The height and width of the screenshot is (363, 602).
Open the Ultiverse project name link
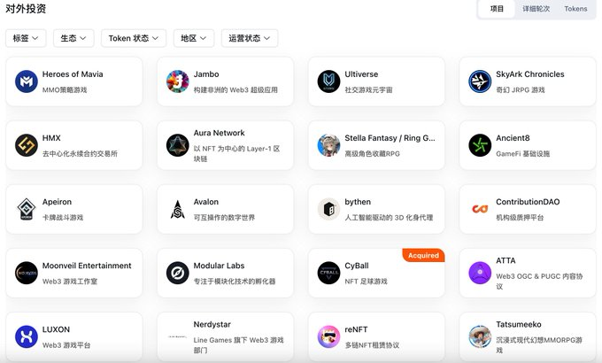[361, 74]
